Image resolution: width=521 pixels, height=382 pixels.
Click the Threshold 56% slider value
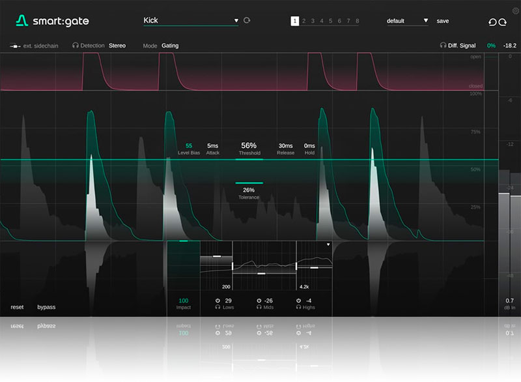[249, 145]
